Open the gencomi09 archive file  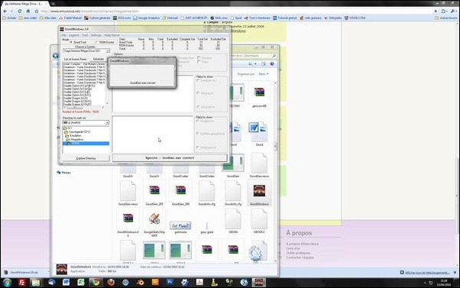[x=259, y=93]
